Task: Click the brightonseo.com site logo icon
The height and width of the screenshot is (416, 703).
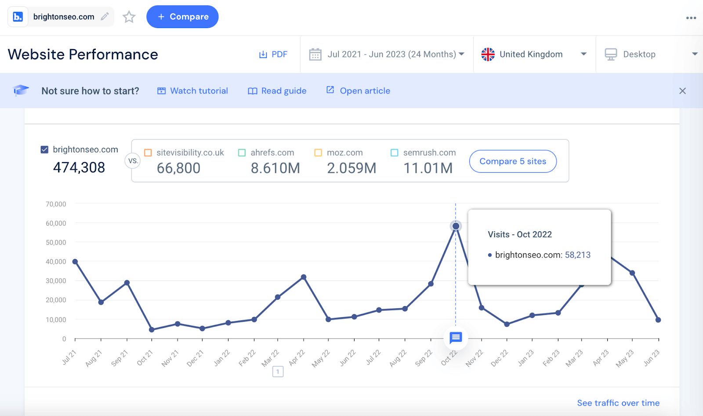Action: (x=18, y=17)
